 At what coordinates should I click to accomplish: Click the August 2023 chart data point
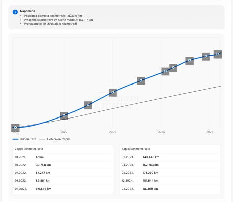(141, 80)
